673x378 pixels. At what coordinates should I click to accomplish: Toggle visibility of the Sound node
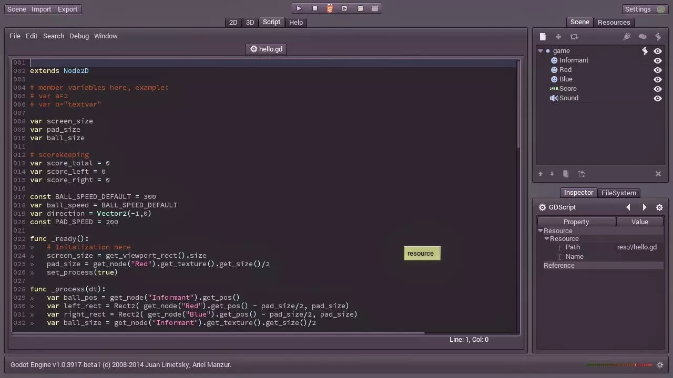tap(658, 98)
